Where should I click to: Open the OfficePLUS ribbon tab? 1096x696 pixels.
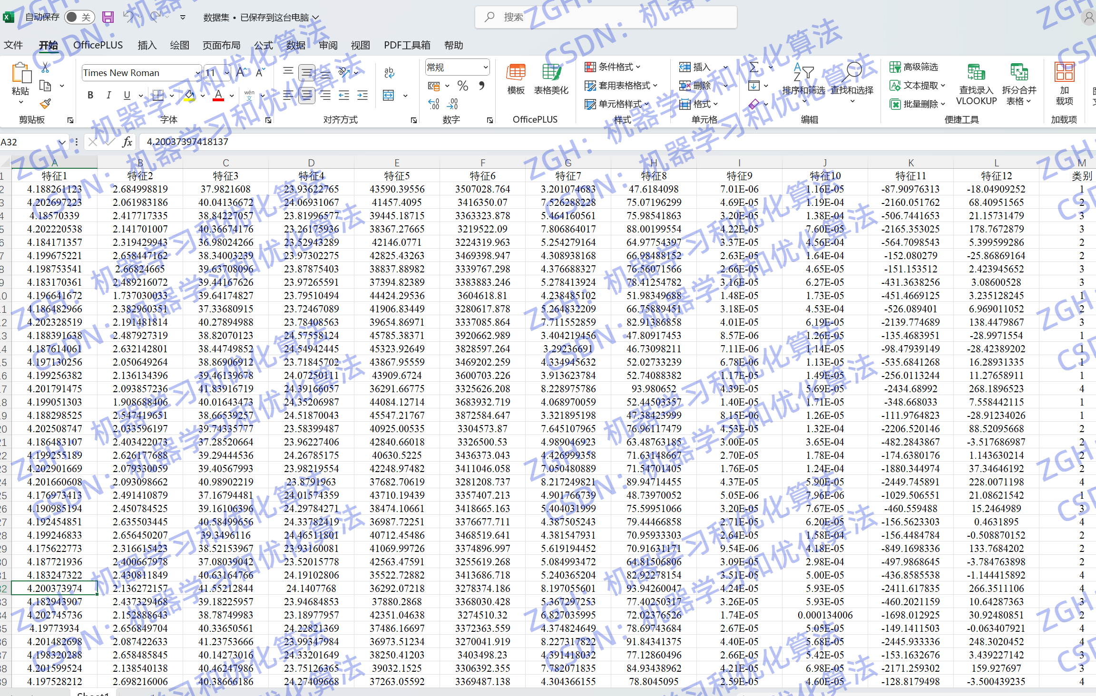[x=98, y=45]
